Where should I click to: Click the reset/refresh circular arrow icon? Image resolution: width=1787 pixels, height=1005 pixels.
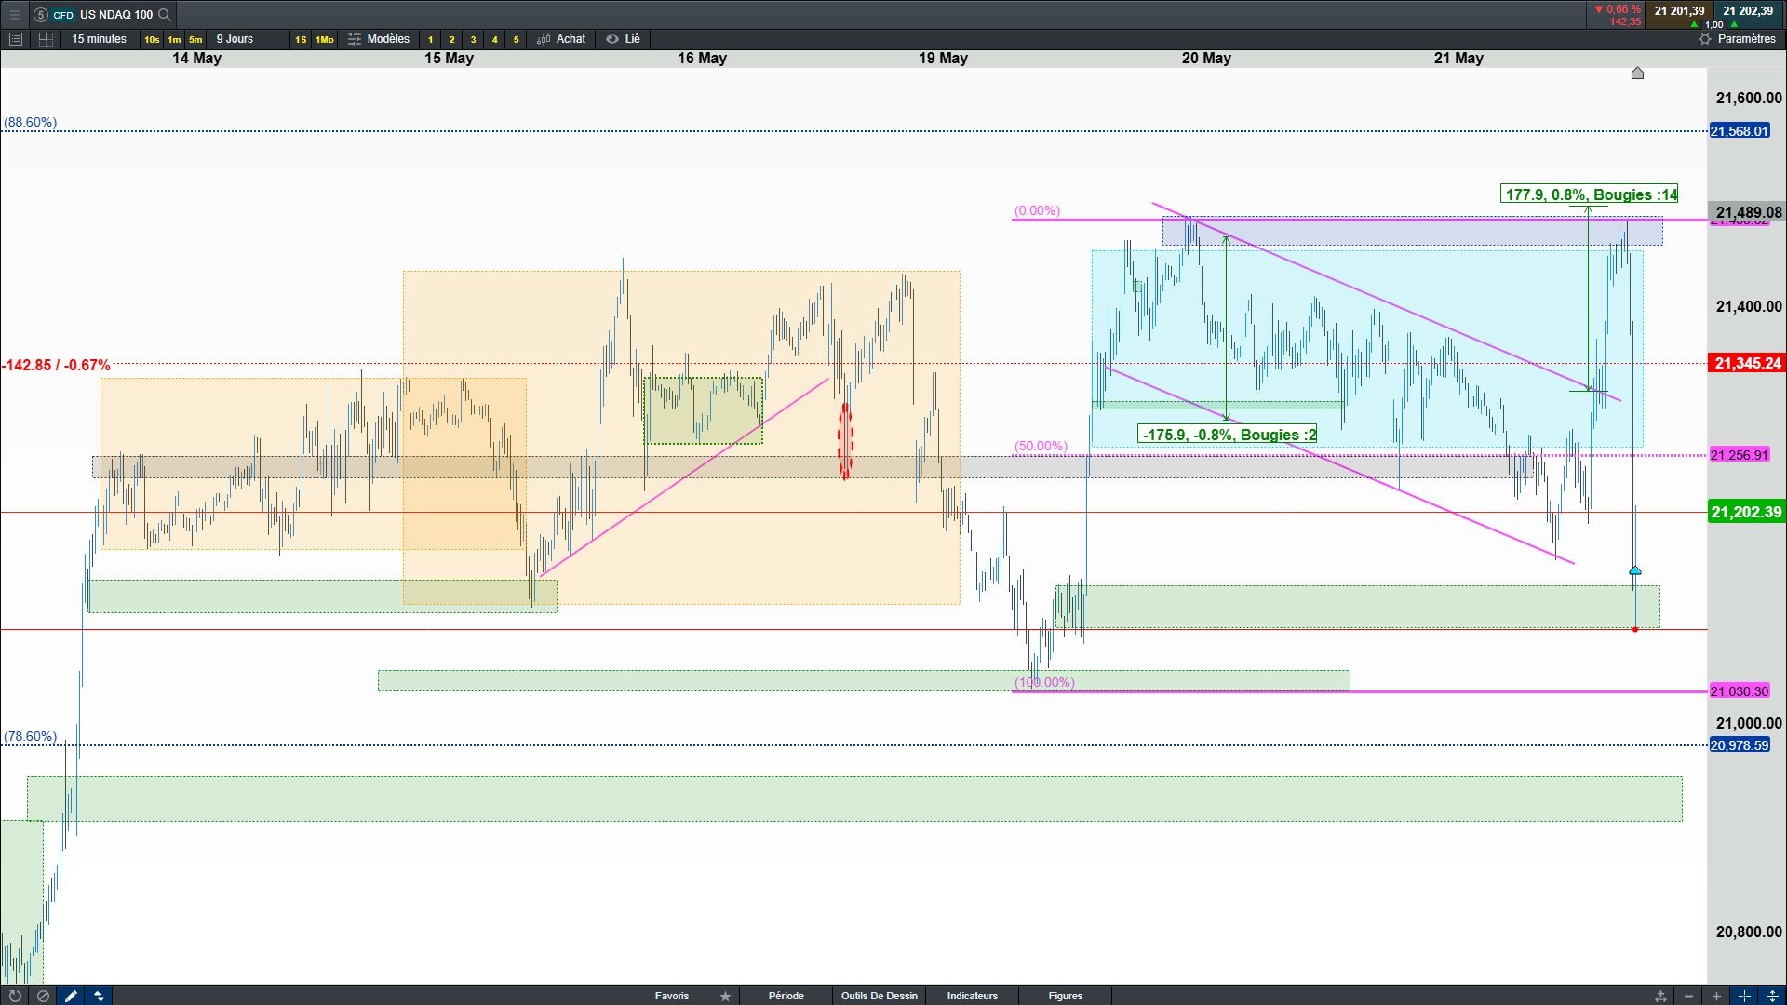(15, 996)
